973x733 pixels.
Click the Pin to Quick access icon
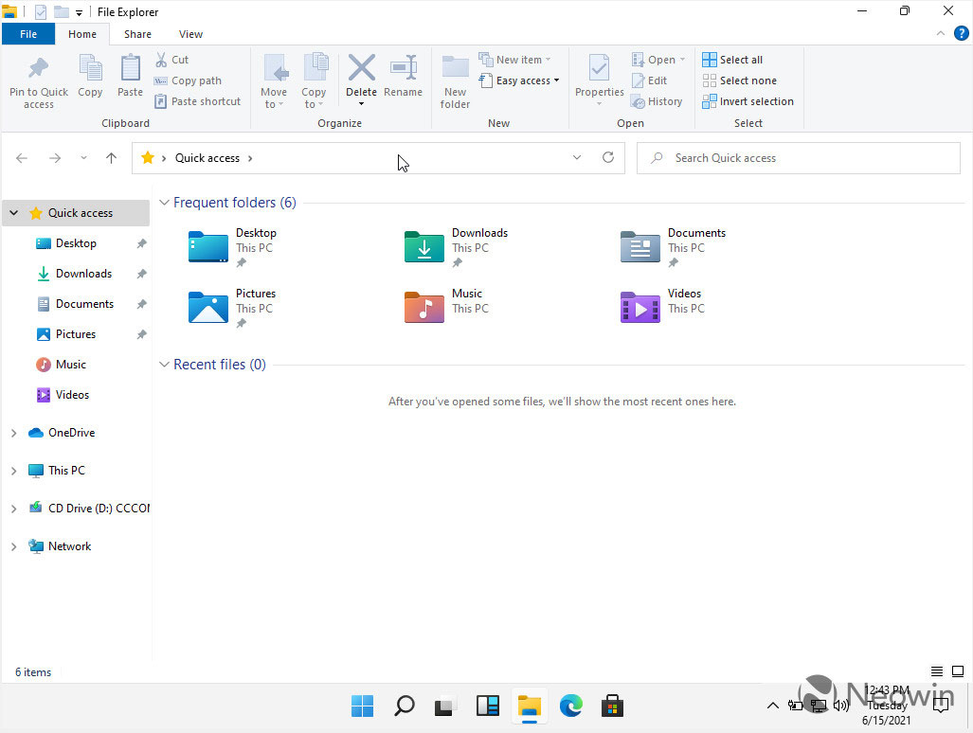tap(38, 69)
